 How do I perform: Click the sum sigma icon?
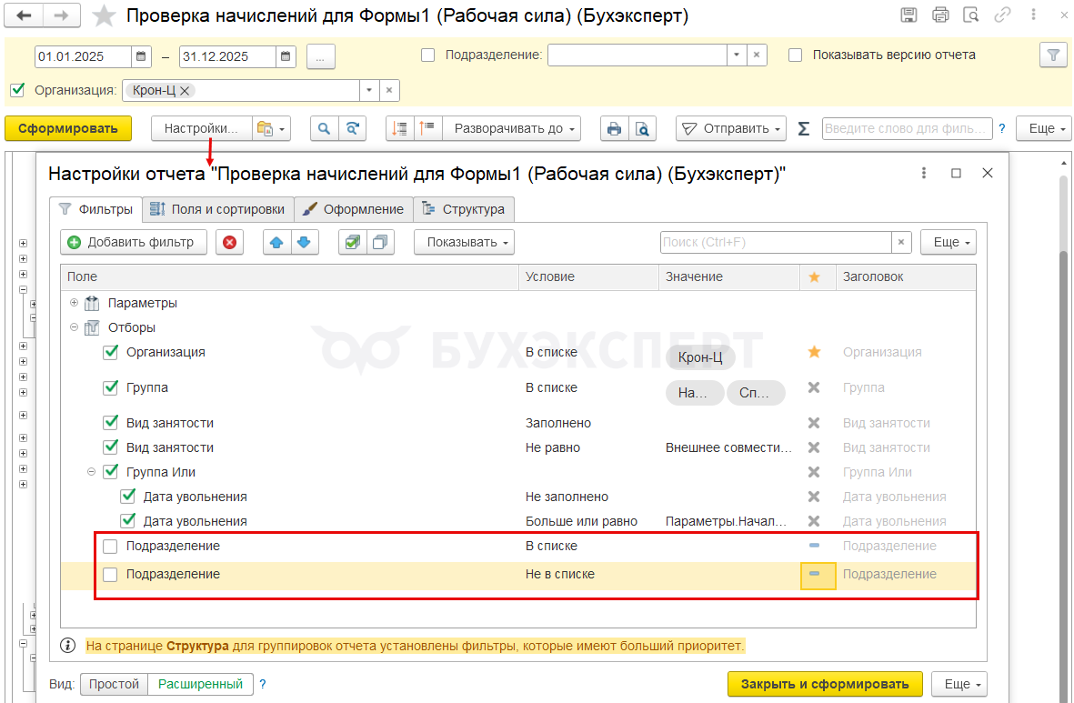coord(803,129)
